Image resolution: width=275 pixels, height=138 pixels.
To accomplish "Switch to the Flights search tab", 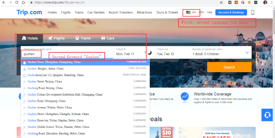I will pos(56,38).
